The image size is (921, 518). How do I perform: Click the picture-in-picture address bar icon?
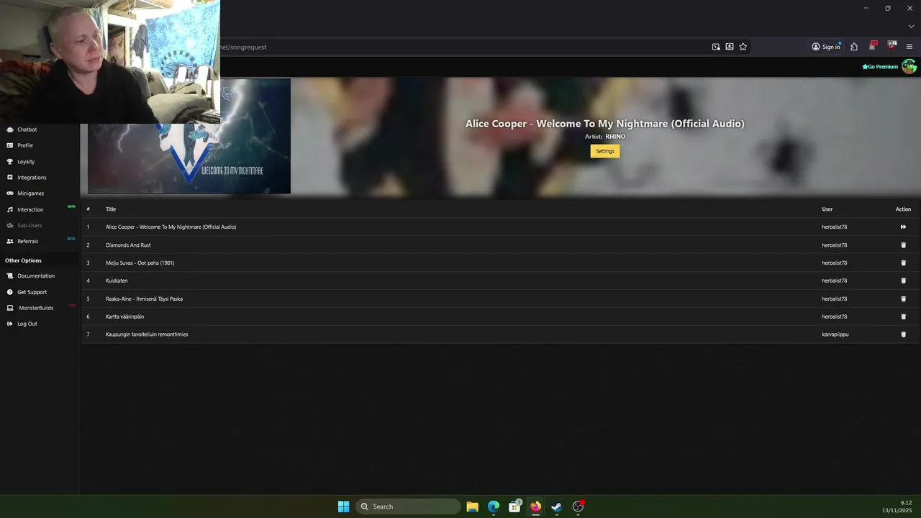(716, 47)
